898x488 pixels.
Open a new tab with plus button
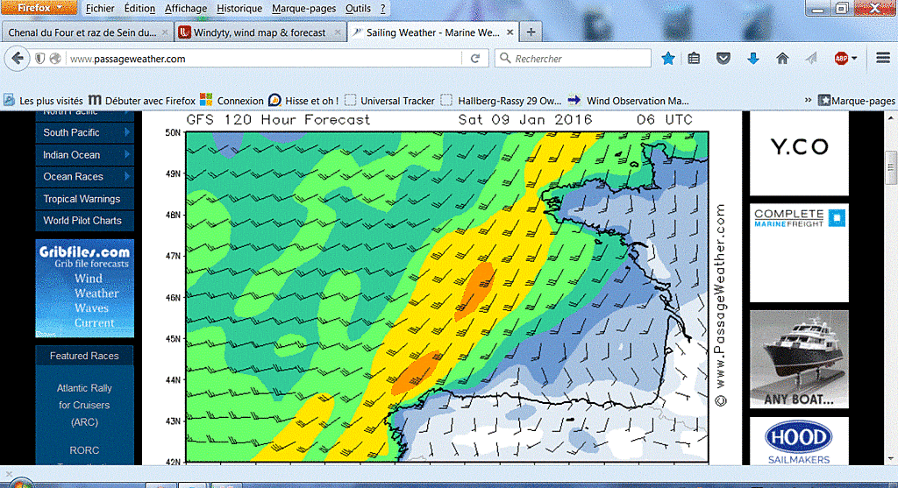tap(531, 32)
